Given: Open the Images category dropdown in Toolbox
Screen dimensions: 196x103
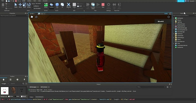Looking at the screenshot, I should [5, 84].
